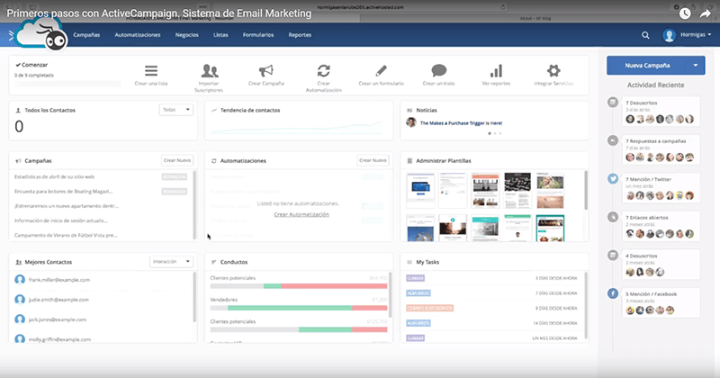720x378 pixels.
Task: Click 'Crear Nuevo' in the Automatizaciones panel
Action: [x=373, y=160]
